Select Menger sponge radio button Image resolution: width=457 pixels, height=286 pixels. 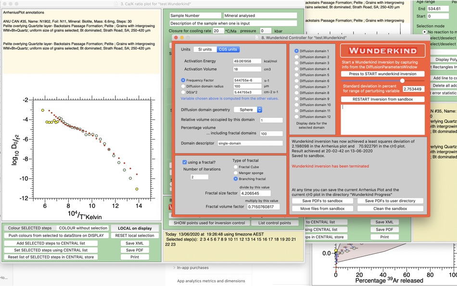tap(236, 173)
